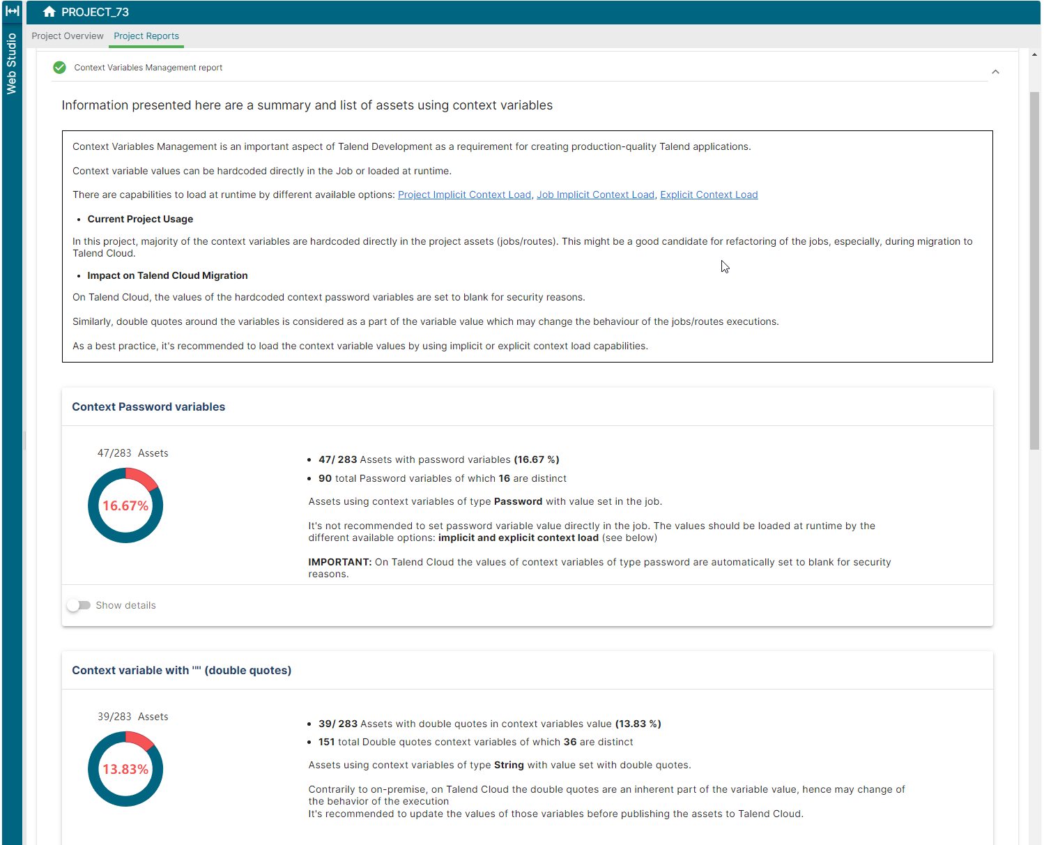Viewport: 1044px width, 845px height.
Task: Collapse the sidebar using the resize arrows icon
Action: pyautogui.click(x=11, y=11)
